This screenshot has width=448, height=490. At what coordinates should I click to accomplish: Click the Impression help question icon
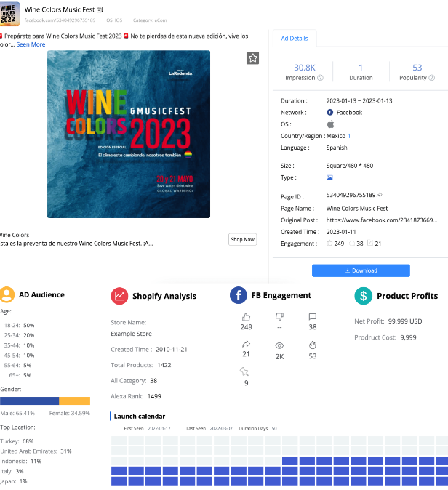click(320, 78)
